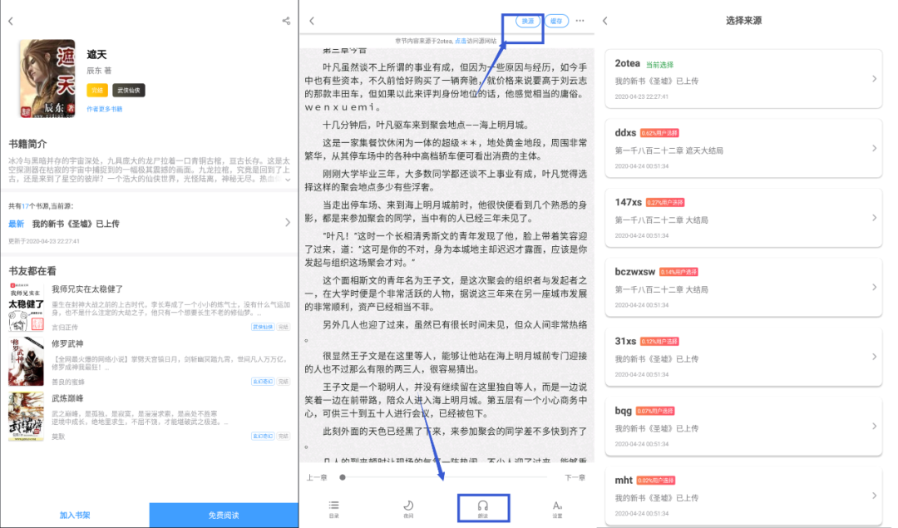This screenshot has height=528, width=898.
Task: Click chevron on the bczwxsw row
Action: (874, 287)
